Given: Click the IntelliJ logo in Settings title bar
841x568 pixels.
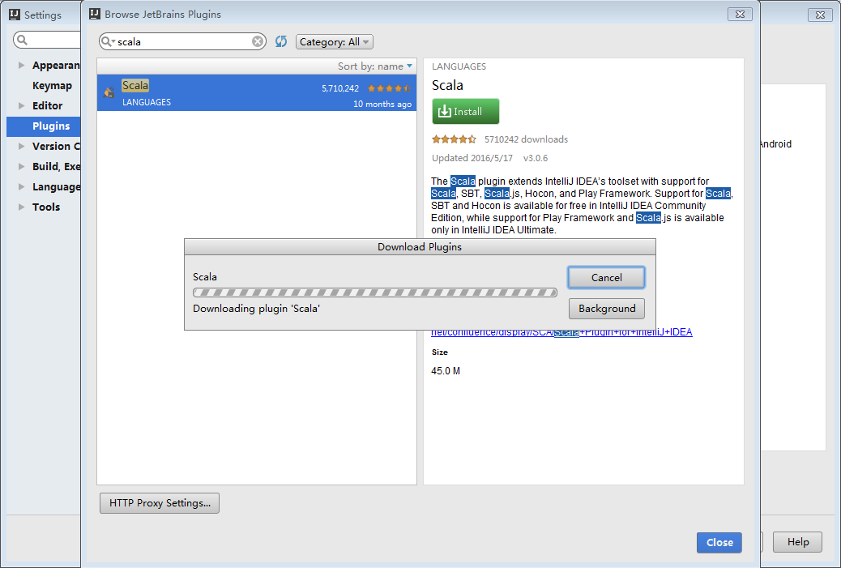Looking at the screenshot, I should pos(15,15).
